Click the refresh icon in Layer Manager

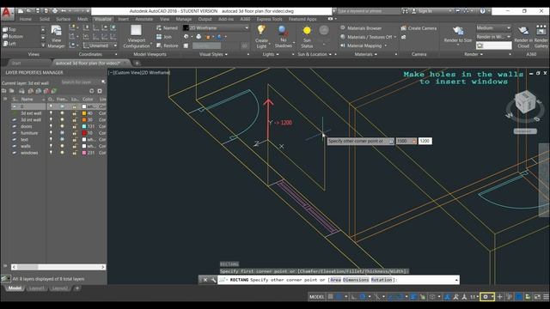click(x=92, y=91)
